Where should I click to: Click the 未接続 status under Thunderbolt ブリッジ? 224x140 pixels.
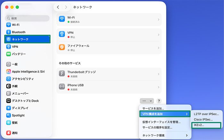pos(74,77)
